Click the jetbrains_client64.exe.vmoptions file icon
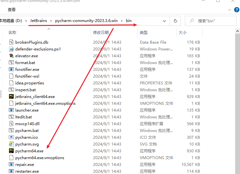The width and height of the screenshot is (240, 174). tap(11, 103)
